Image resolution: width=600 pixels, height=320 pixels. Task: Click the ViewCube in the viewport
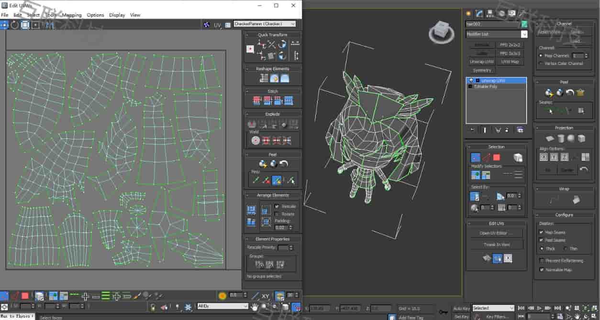tap(442, 31)
